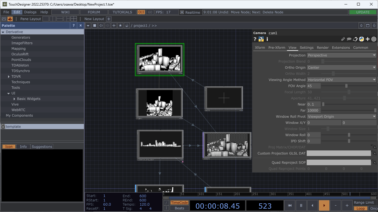
Task: Open the Python help for cam1 parameters
Action: click(261, 39)
